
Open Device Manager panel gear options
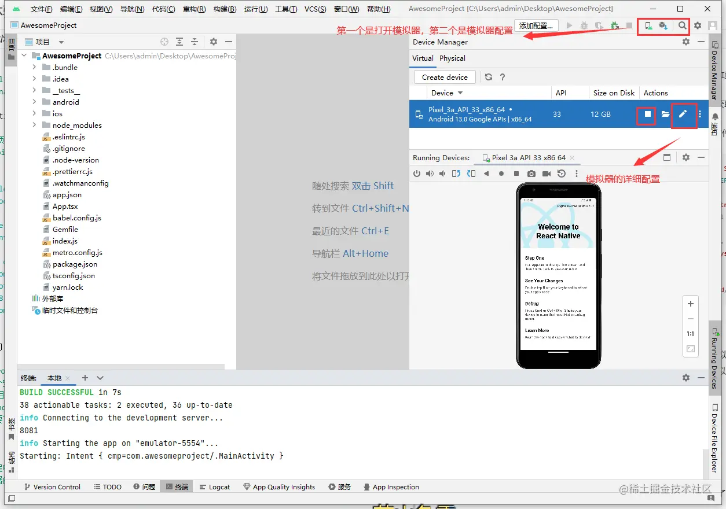[686, 42]
